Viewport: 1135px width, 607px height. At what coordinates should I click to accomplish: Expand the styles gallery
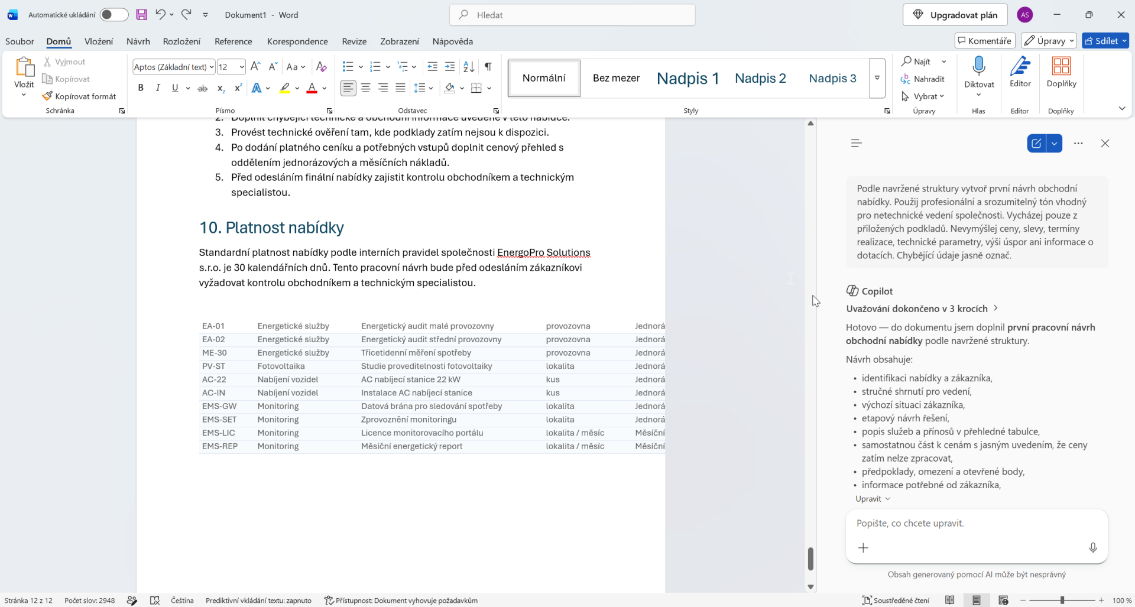pos(877,78)
